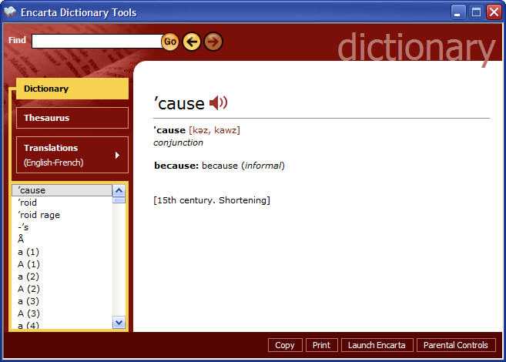Click the etymology '[15th century. Shortening]'
The width and height of the screenshot is (506, 362).
coord(212,200)
